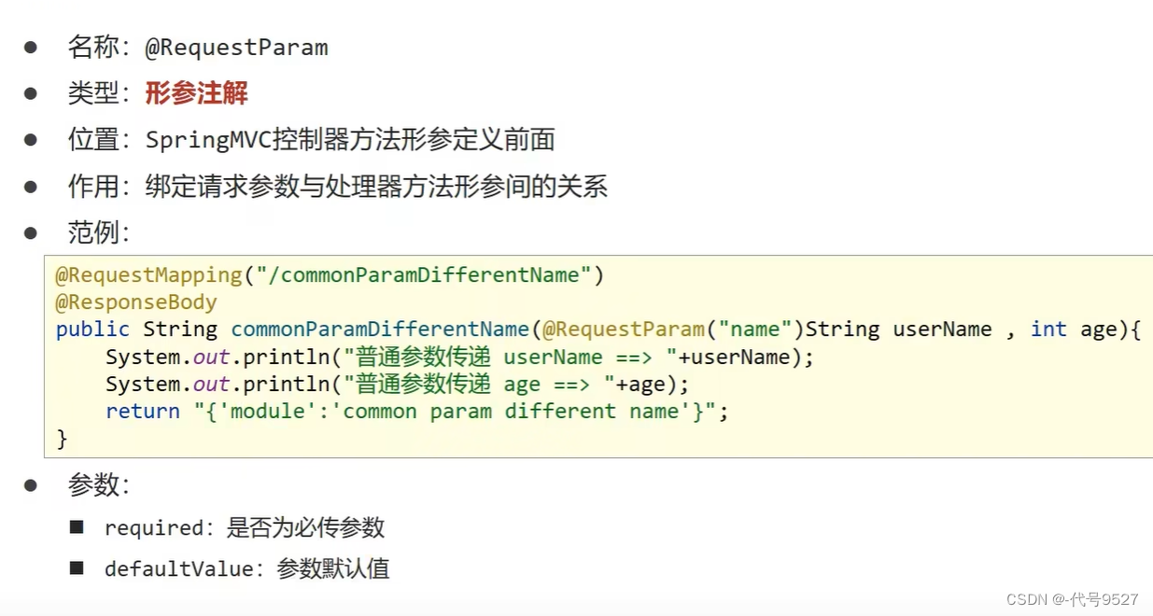Click the "name" string argument
This screenshot has width=1153, height=616.
[x=755, y=329]
